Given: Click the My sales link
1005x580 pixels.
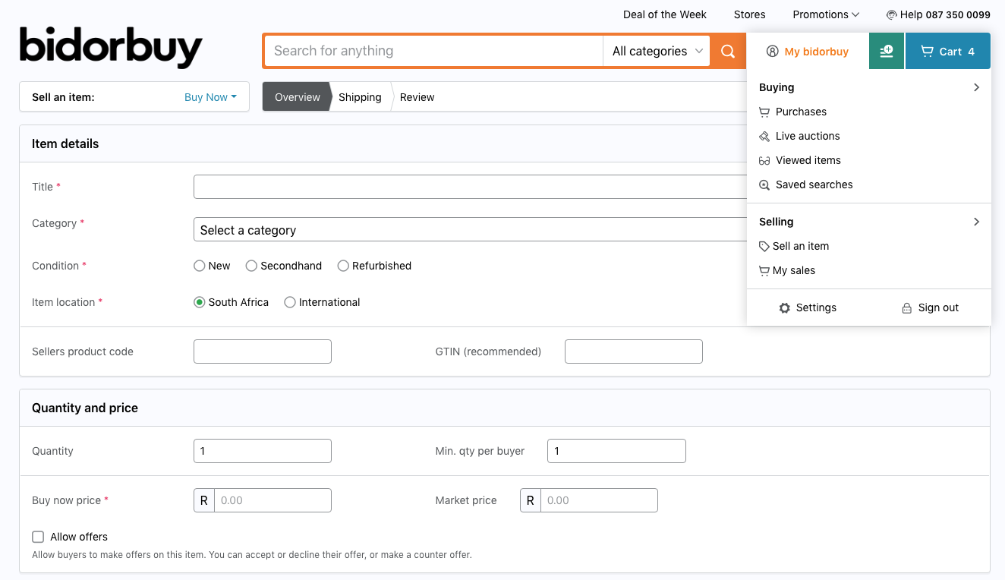Looking at the screenshot, I should (795, 270).
